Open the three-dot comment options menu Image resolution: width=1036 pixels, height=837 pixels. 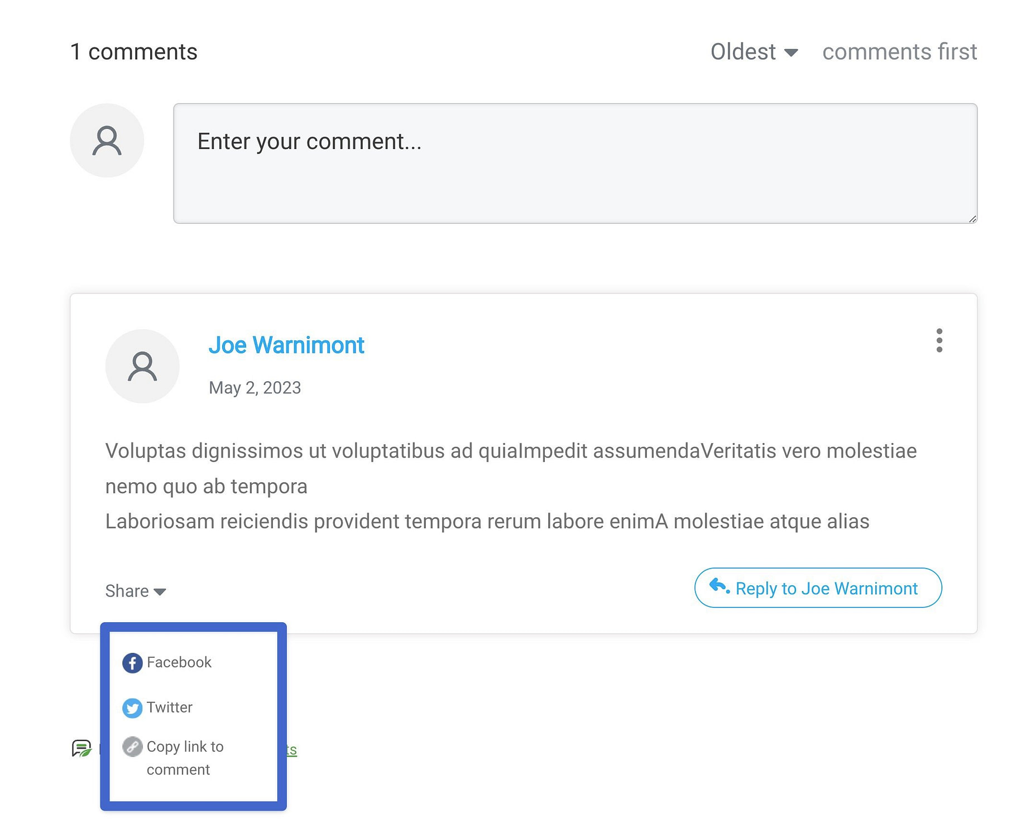point(939,340)
